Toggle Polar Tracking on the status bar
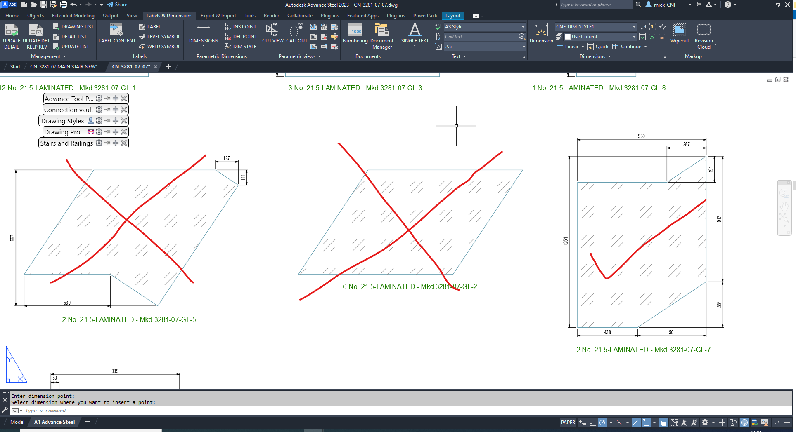 coord(602,423)
